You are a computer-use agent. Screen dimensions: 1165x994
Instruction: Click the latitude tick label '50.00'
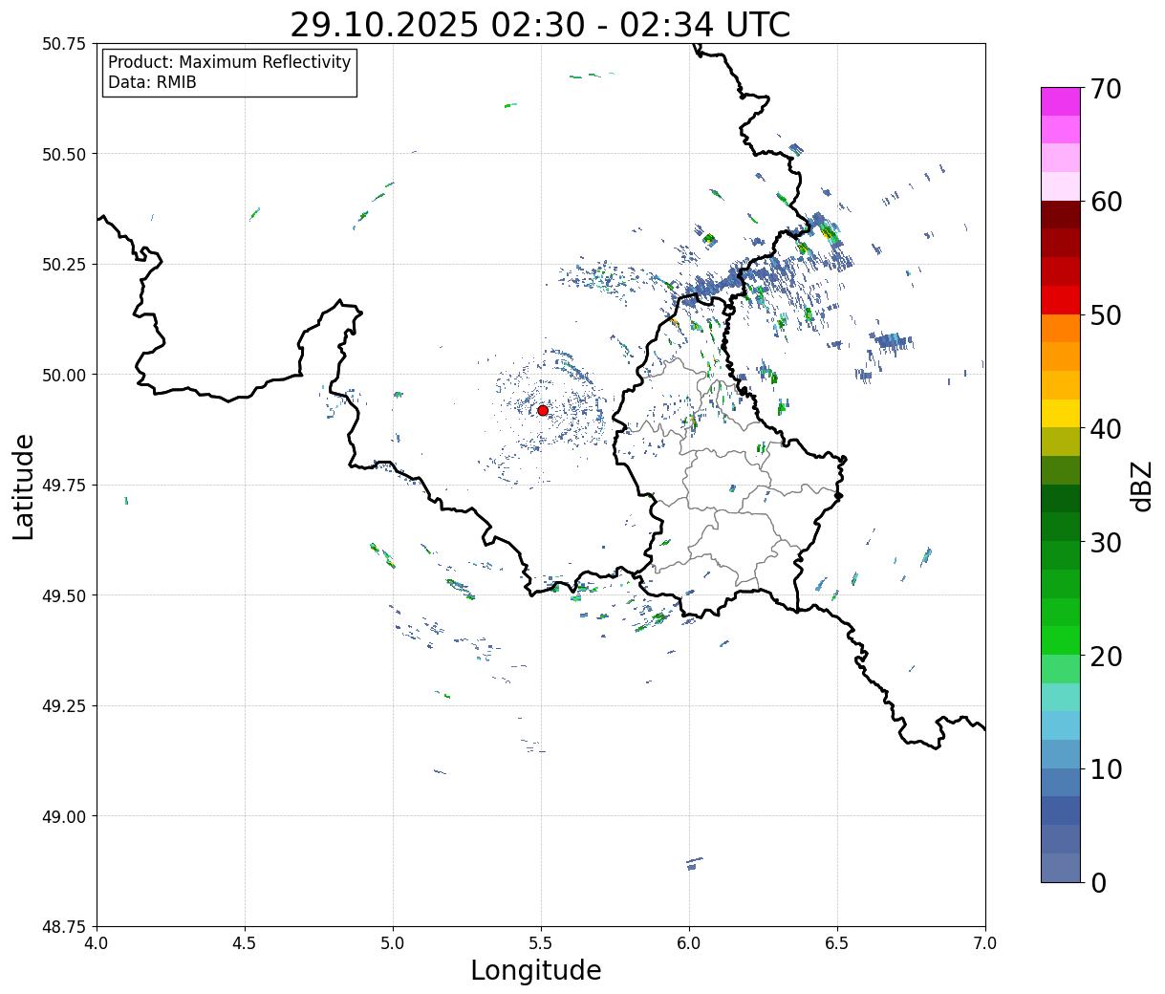(x=63, y=375)
